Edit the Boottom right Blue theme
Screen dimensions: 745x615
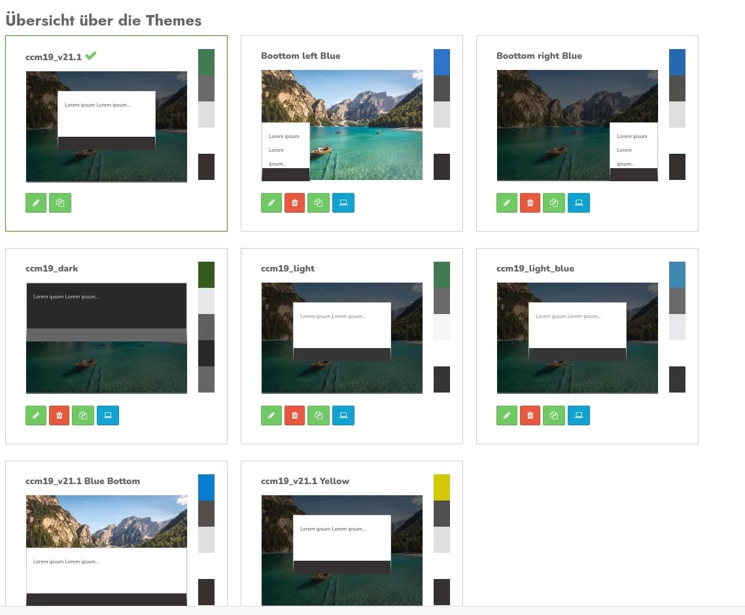point(507,203)
